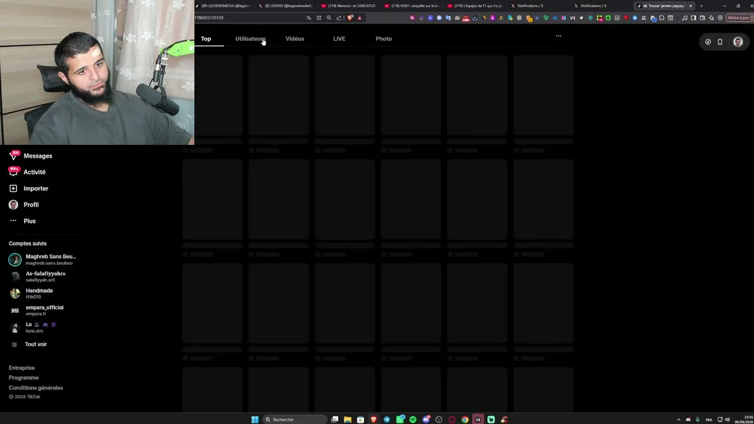Open the Activité notifications icon
Image resolution: width=754 pixels, height=424 pixels.
coord(14,172)
